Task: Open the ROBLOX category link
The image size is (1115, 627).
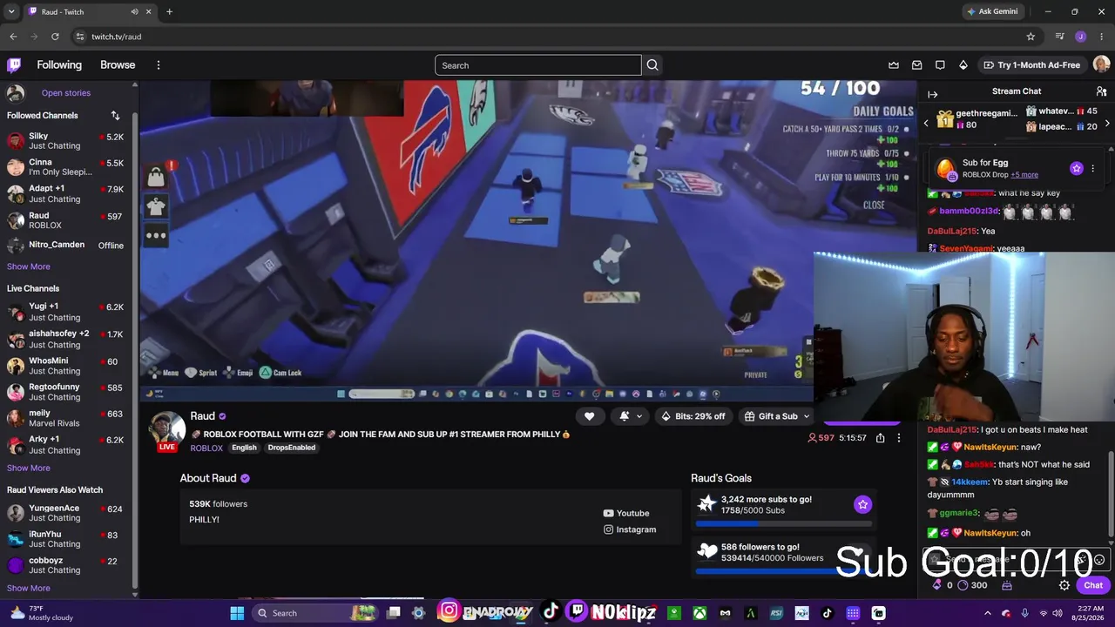Action: click(206, 448)
